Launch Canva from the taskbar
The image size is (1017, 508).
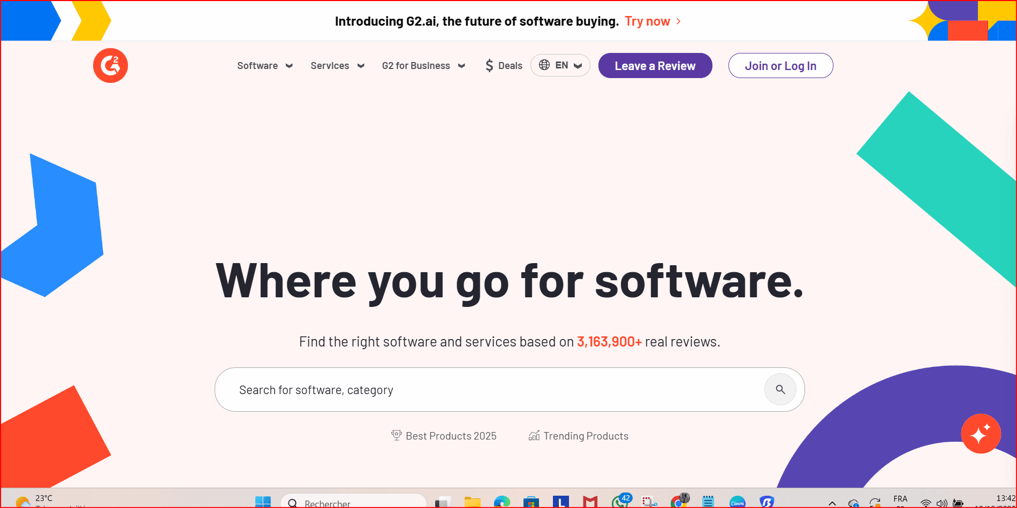click(737, 502)
